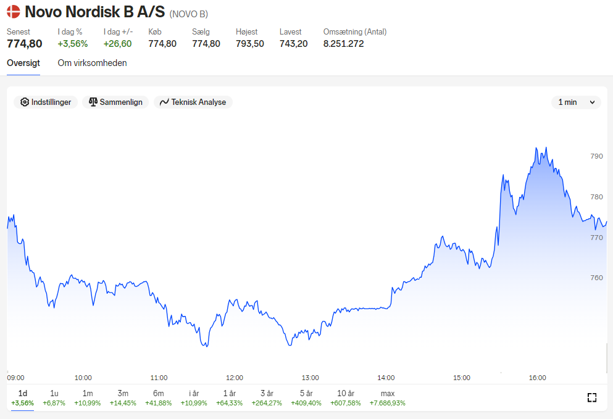The width and height of the screenshot is (613, 419).
Task: Click the 16:00 time axis label
Action: pos(538,378)
